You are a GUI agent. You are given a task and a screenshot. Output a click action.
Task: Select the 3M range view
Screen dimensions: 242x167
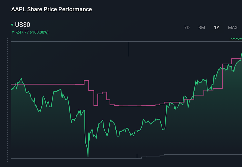pyautogui.click(x=202, y=28)
